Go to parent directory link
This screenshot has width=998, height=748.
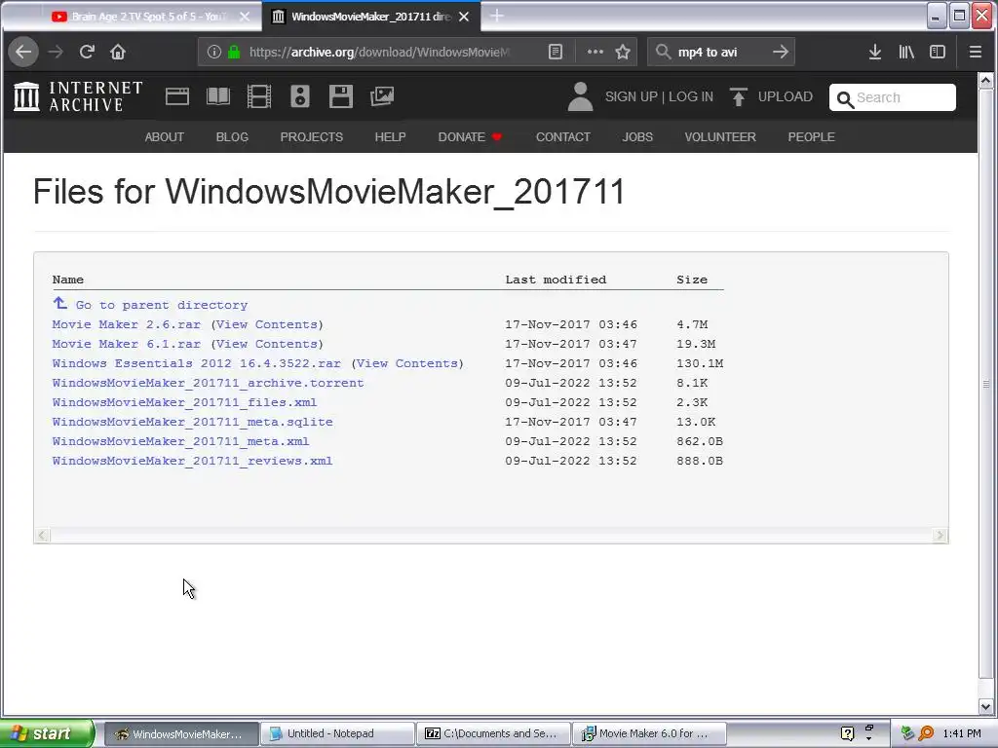pyautogui.click(x=162, y=305)
